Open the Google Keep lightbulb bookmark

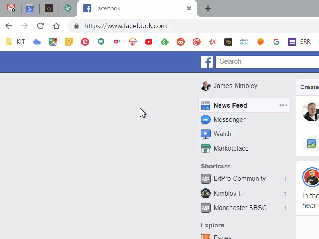click(x=69, y=42)
